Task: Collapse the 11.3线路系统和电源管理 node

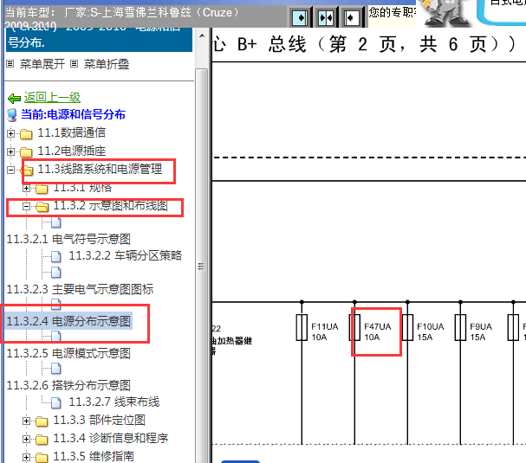Action: (10, 170)
